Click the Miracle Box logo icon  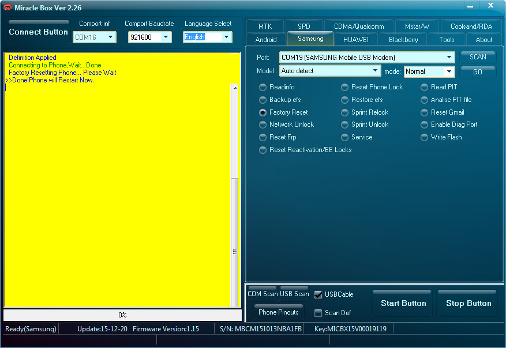(x=8, y=7)
